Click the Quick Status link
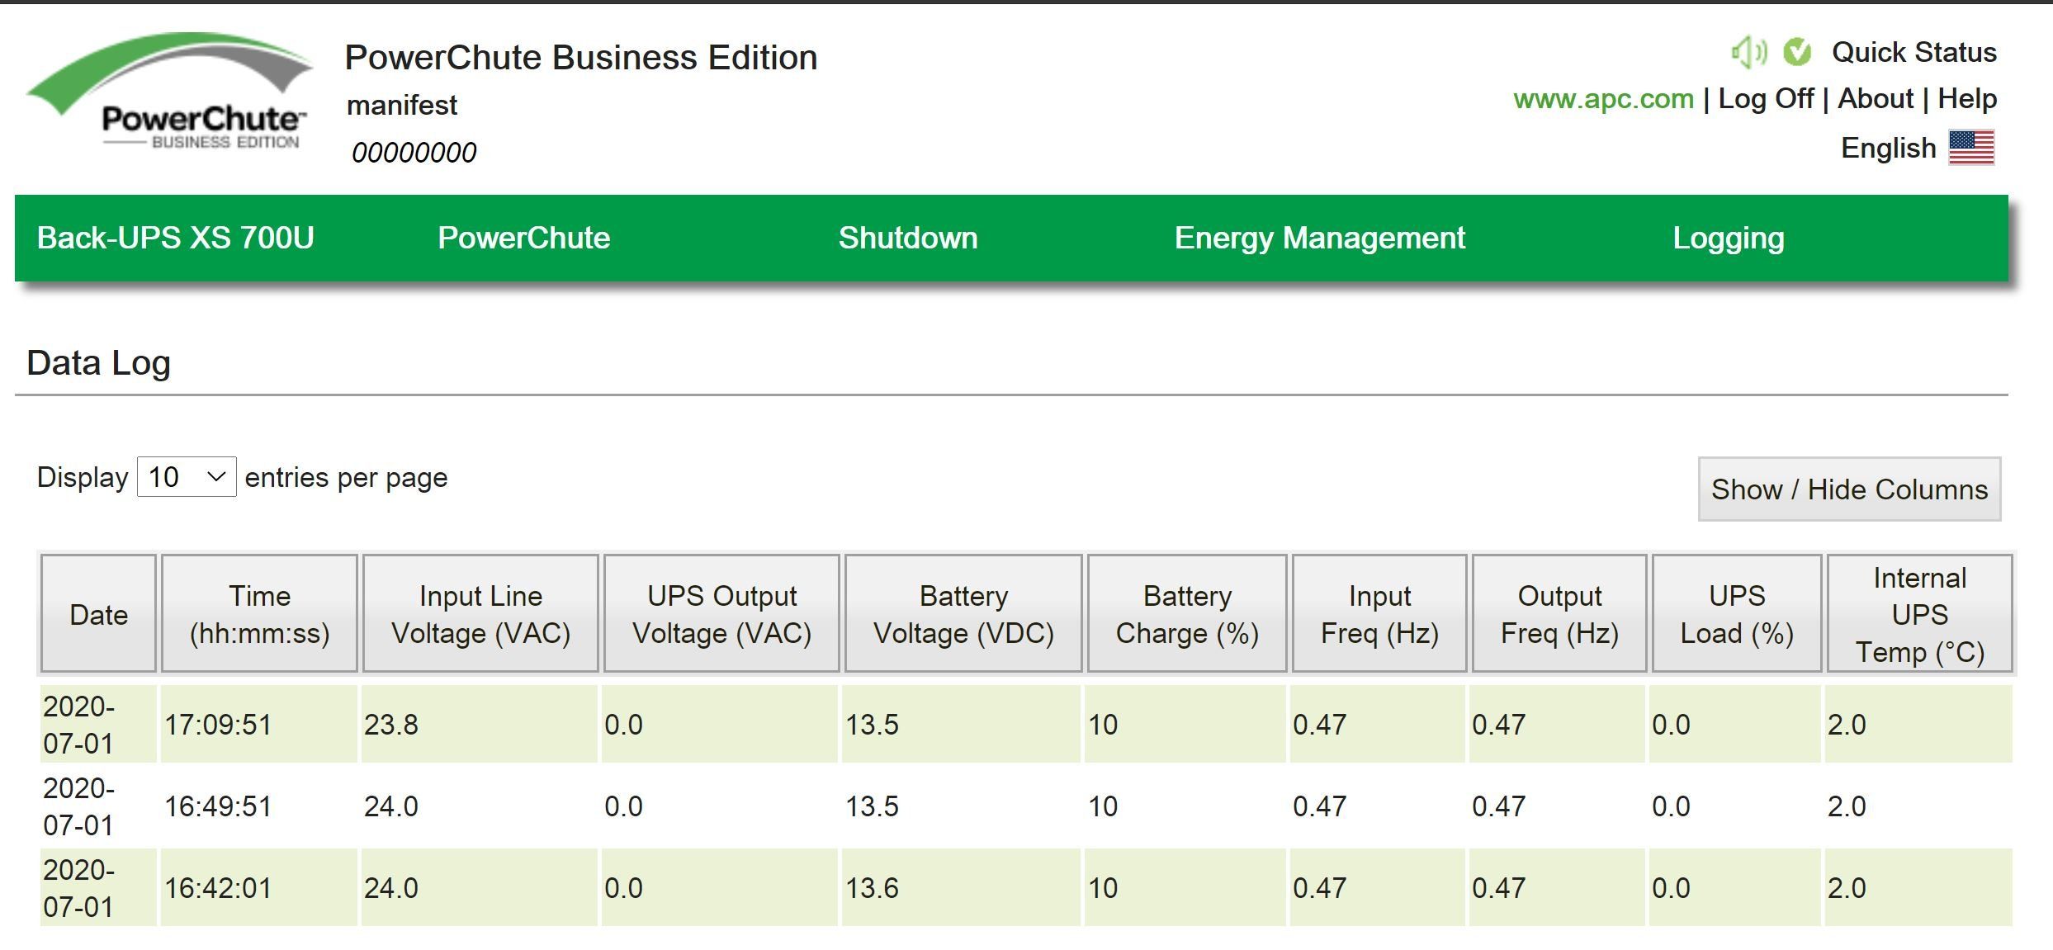 point(1914,52)
